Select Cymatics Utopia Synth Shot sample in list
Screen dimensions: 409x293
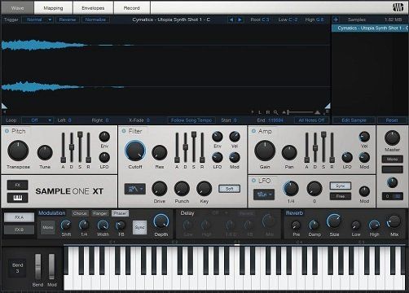click(370, 28)
